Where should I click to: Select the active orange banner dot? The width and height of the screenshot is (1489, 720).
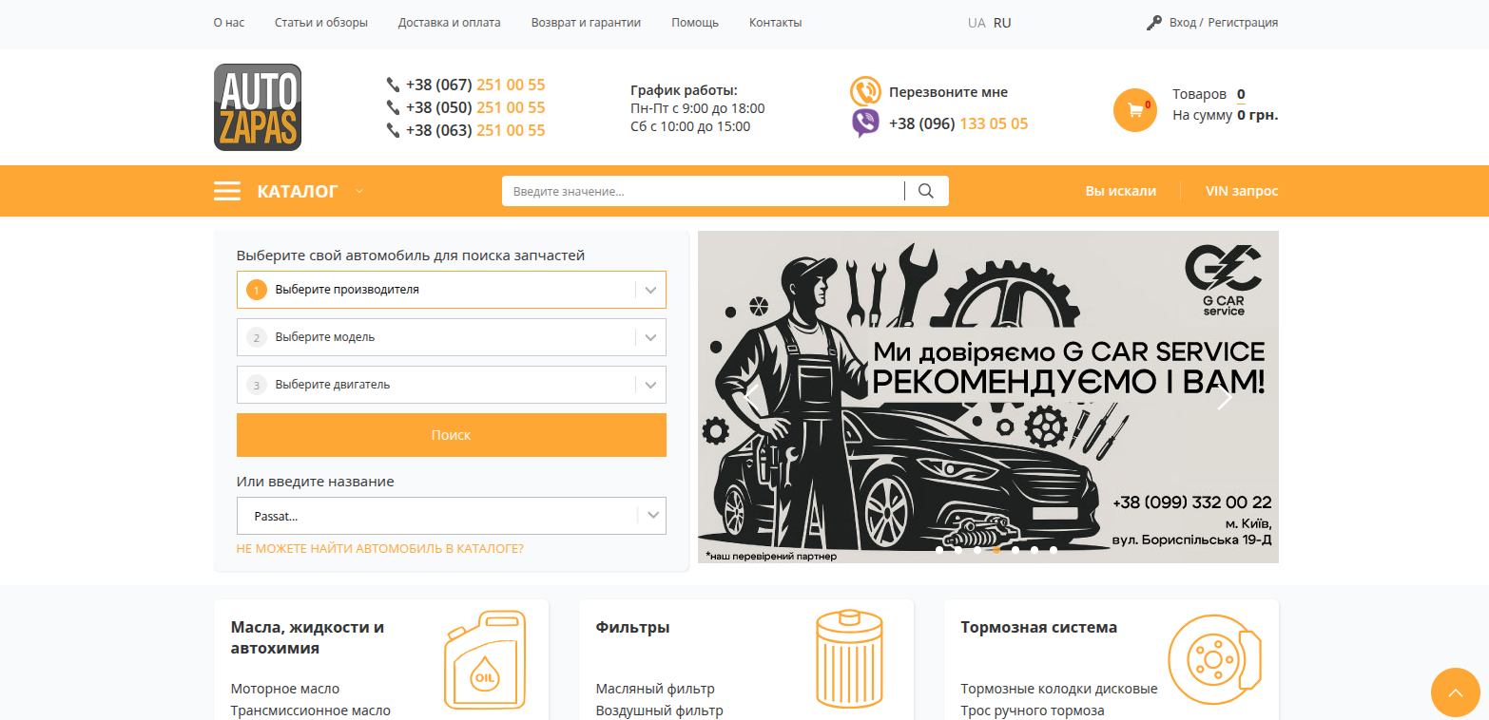(x=996, y=549)
